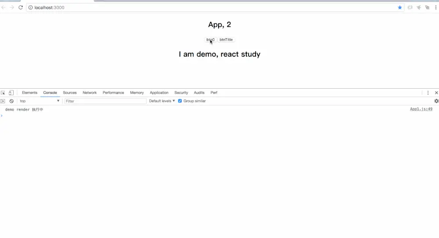Viewport: 439px width, 238px height.
Task: Click the address bar showing localhost:3000
Action: pyautogui.click(x=215, y=7)
